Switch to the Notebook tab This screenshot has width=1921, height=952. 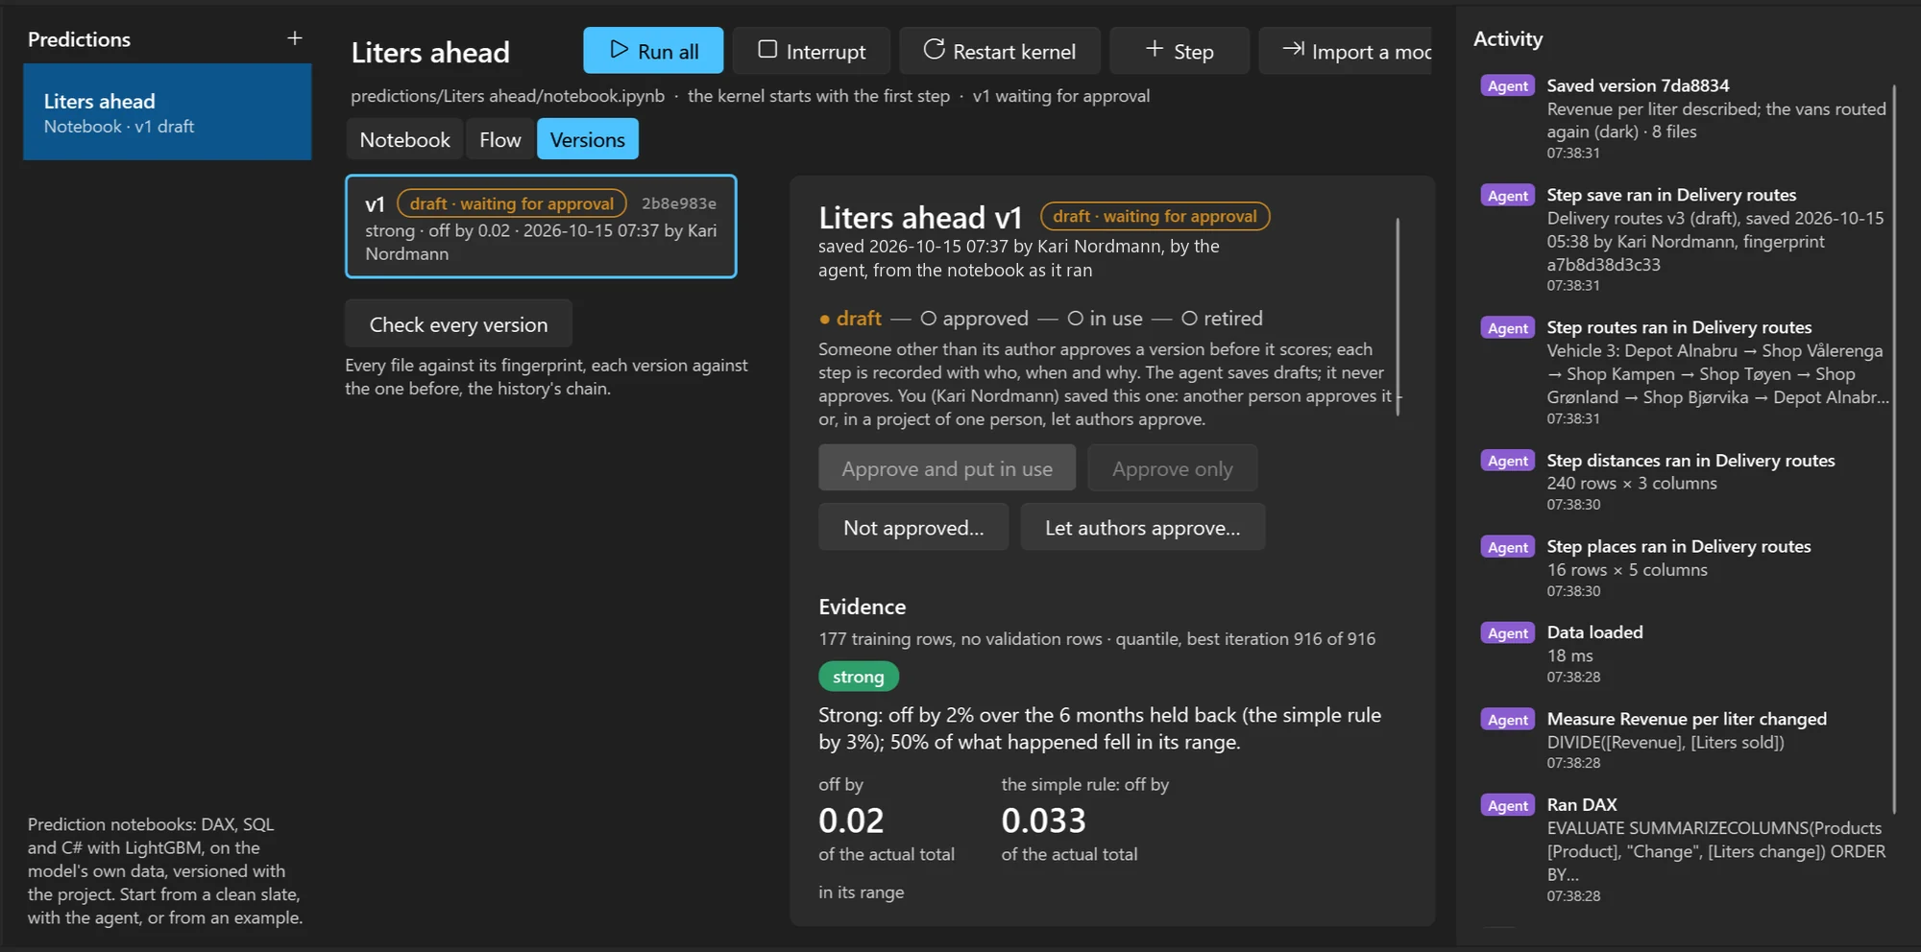[x=404, y=139]
